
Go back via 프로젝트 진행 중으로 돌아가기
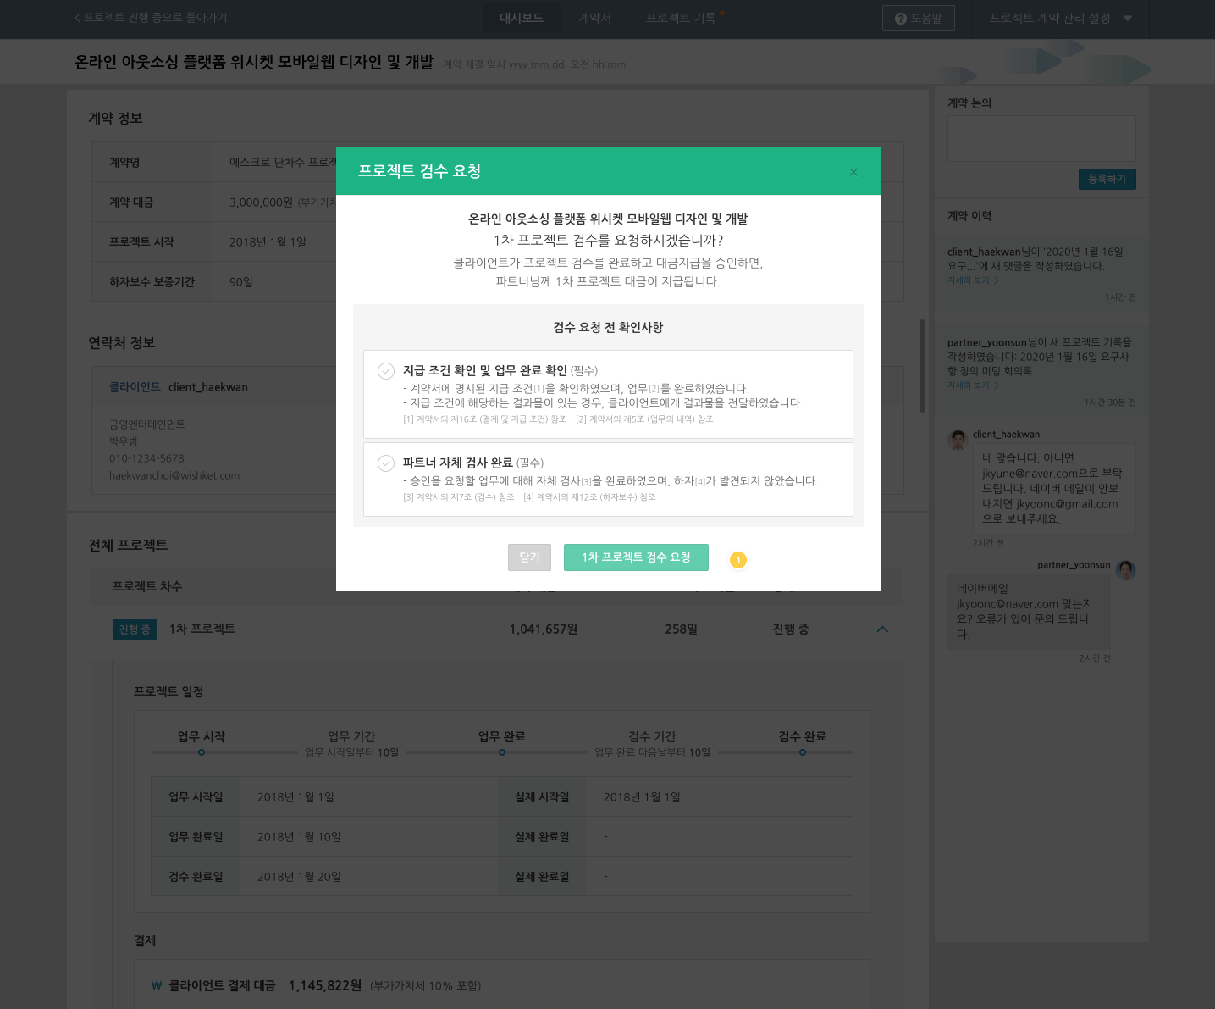(x=152, y=18)
